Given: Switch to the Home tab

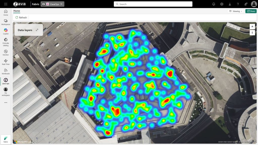Looking at the screenshot, I should [x=17, y=11].
